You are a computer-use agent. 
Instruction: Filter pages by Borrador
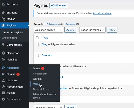(x=70, y=24)
